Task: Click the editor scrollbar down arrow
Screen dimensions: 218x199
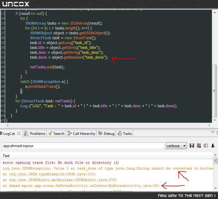Action: [215, 120]
